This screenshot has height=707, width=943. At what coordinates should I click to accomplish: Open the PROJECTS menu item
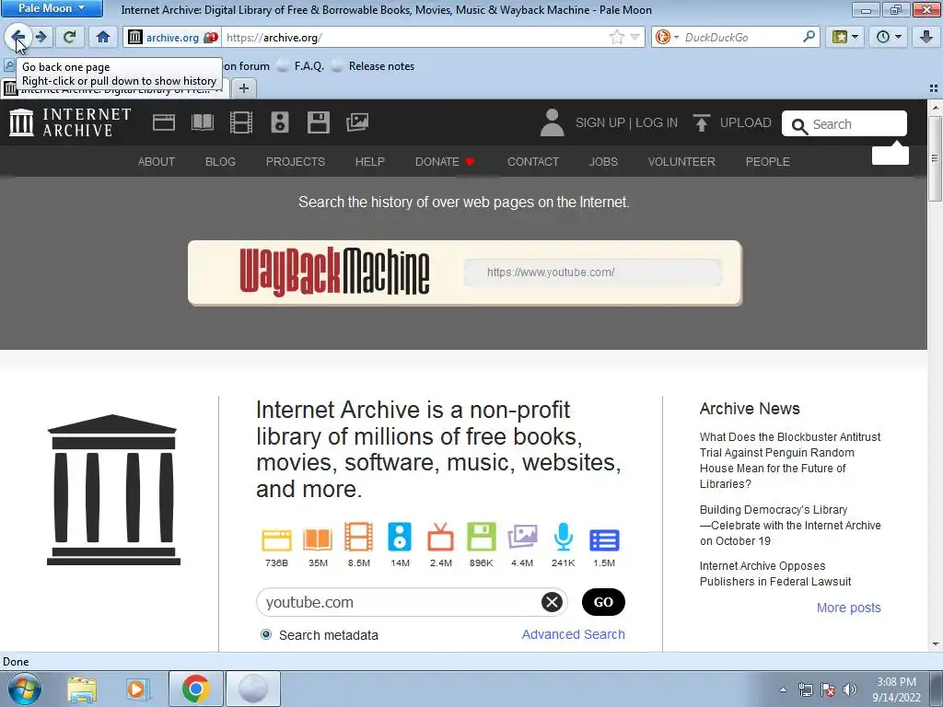tap(296, 162)
